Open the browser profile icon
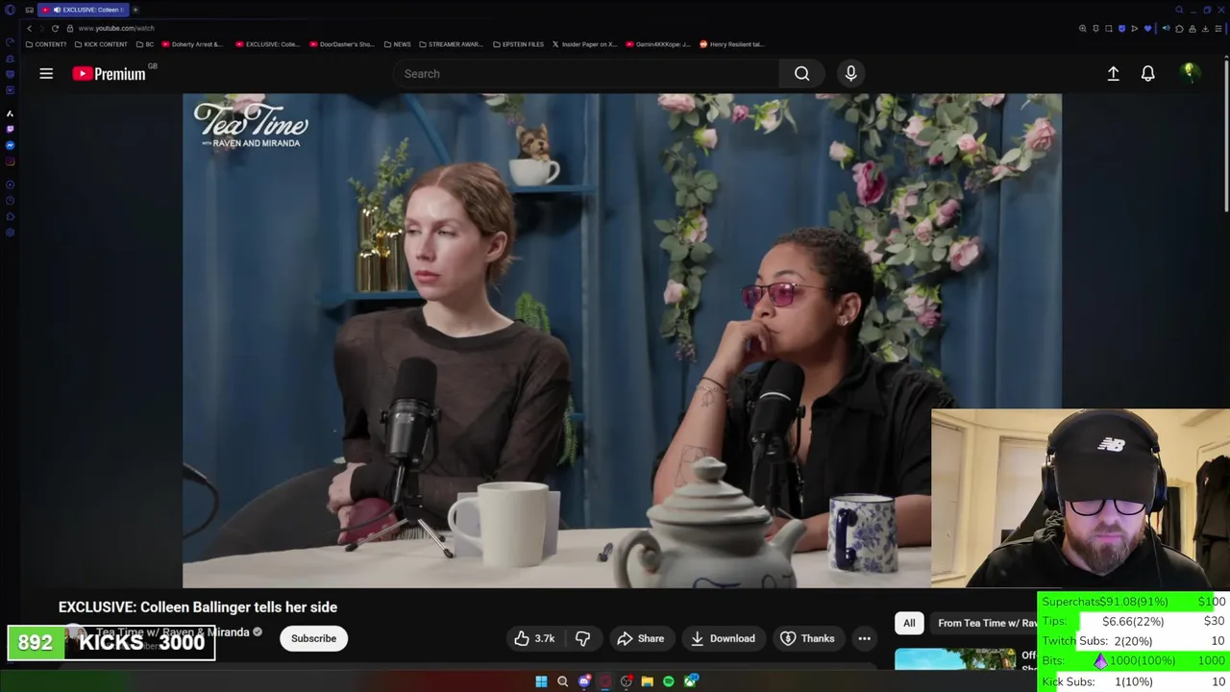 [x=1193, y=29]
